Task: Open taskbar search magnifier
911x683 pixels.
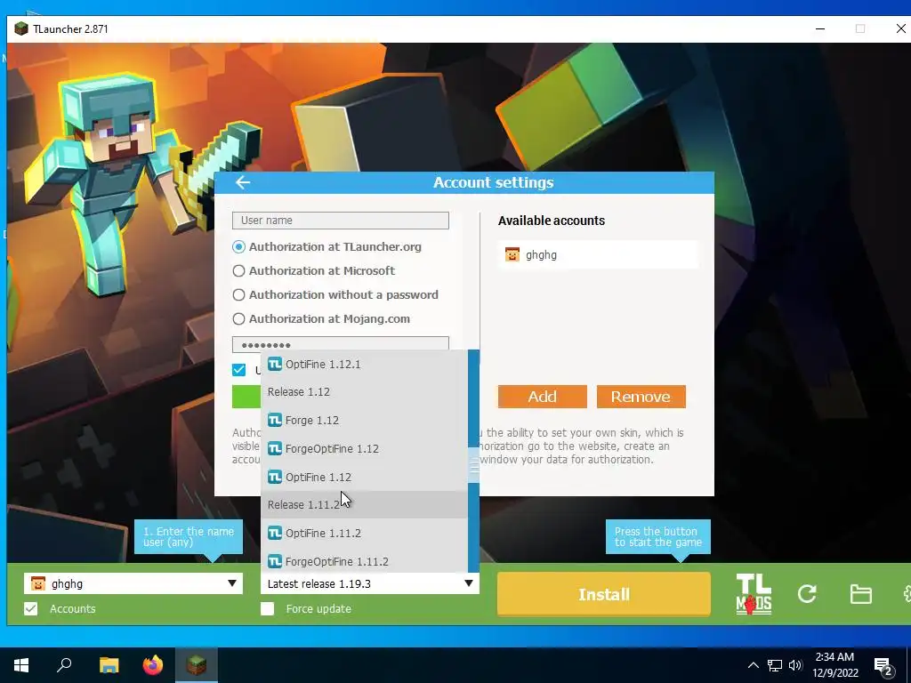Action: (x=64, y=665)
